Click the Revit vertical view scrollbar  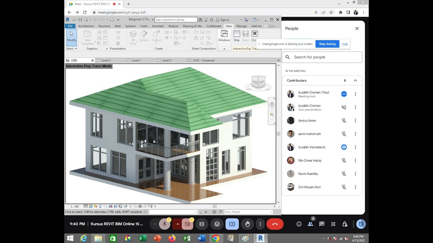[x=278, y=134]
